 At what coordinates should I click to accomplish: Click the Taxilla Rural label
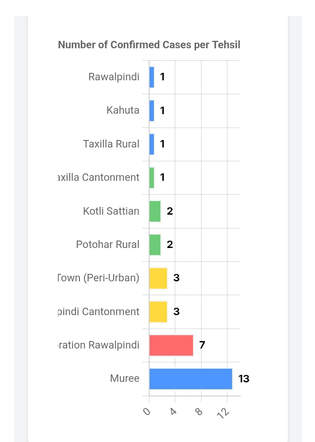coord(111,144)
